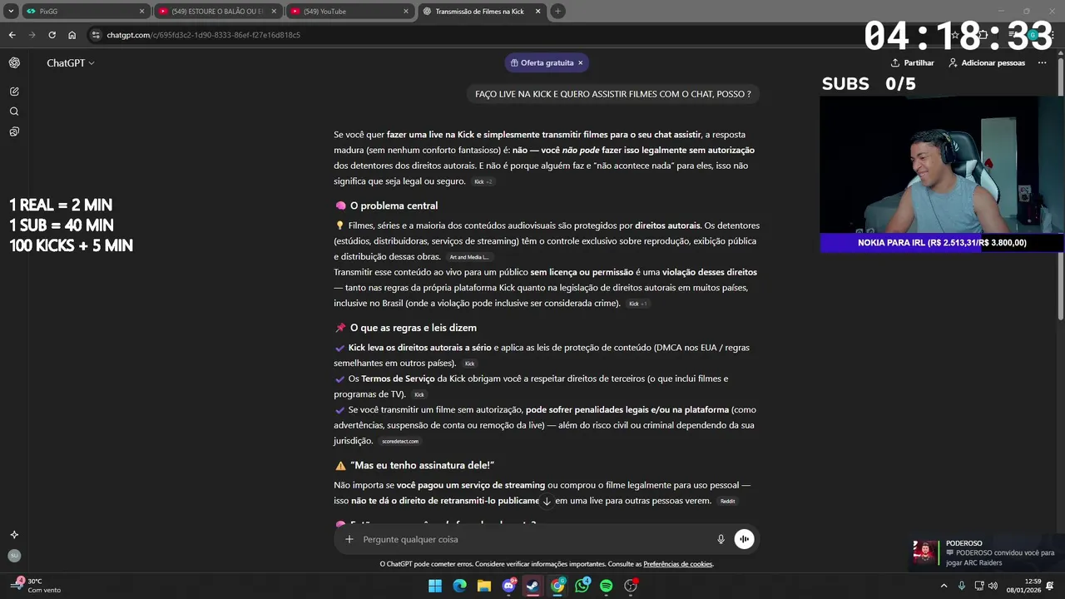Click the user message about Kick films
Image resolution: width=1065 pixels, height=599 pixels.
tap(613, 94)
